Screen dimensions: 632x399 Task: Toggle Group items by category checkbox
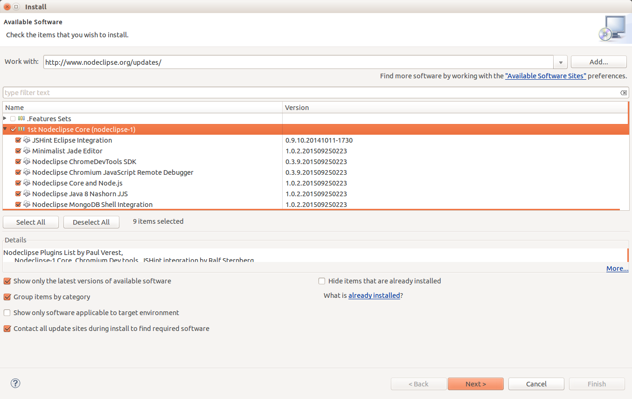[x=7, y=297]
